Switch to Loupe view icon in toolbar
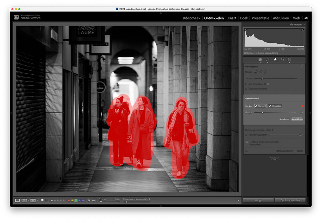The width and height of the screenshot is (321, 220). 17,200
